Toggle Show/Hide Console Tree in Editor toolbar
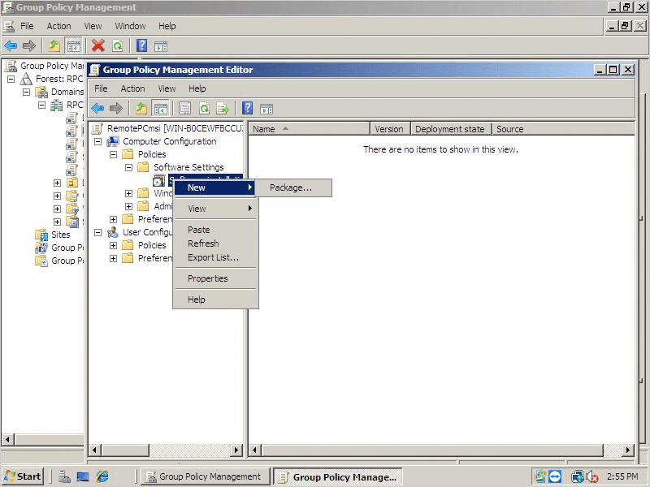 pos(160,108)
